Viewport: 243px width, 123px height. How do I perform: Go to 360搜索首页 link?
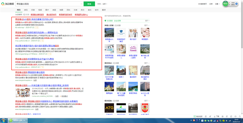click(x=202, y=4)
